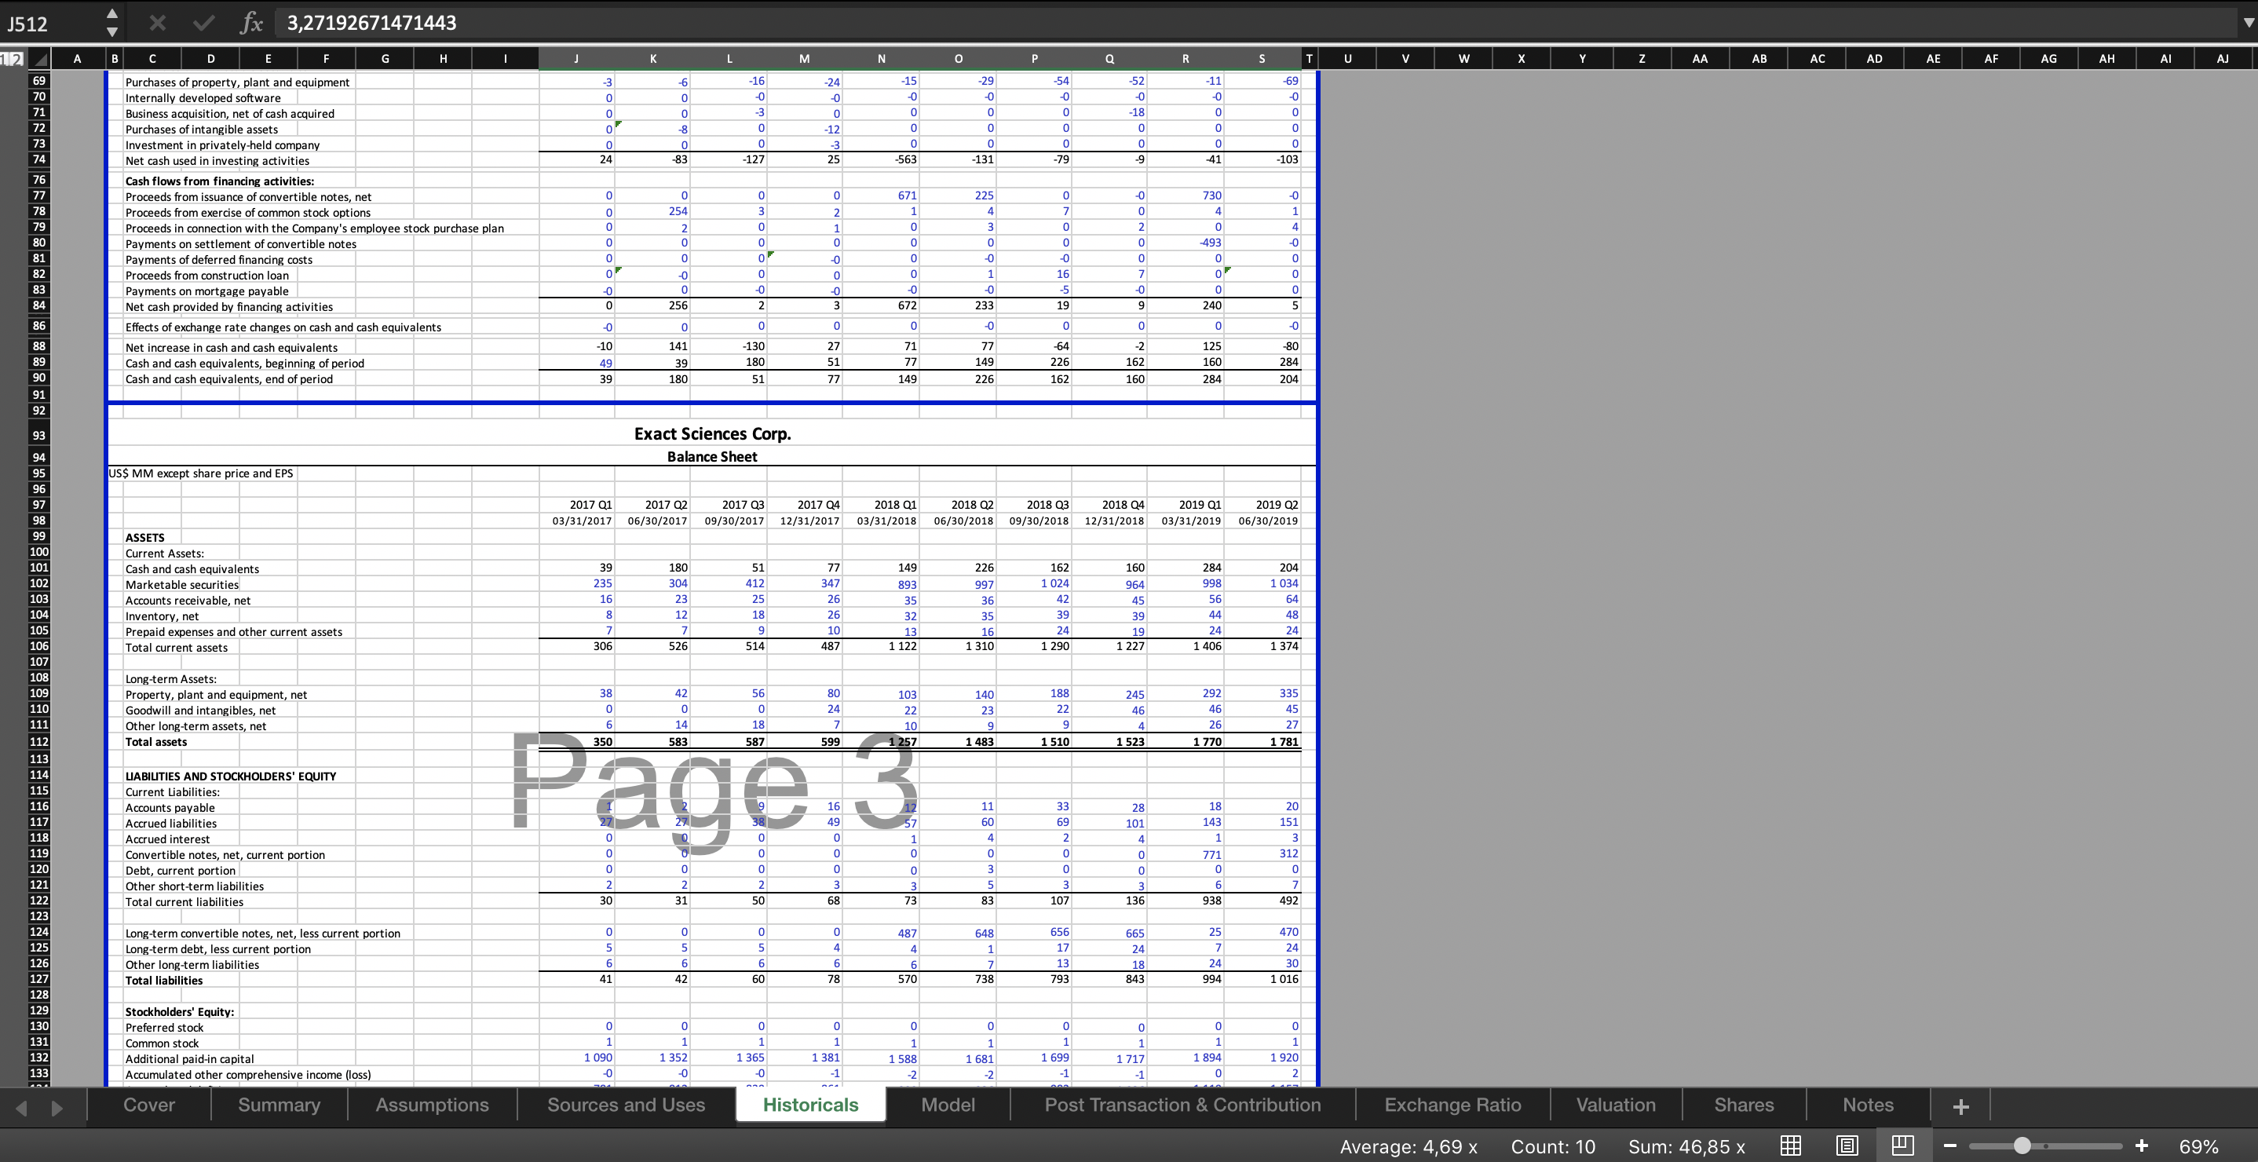2258x1162 pixels.
Task: Click the confirm entry checkmark icon
Action: click(x=203, y=23)
